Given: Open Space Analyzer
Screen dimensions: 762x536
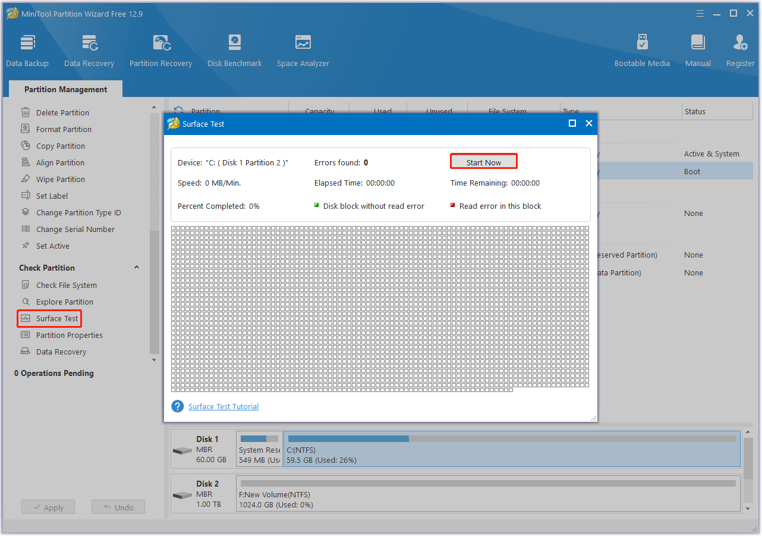Looking at the screenshot, I should click(x=303, y=51).
